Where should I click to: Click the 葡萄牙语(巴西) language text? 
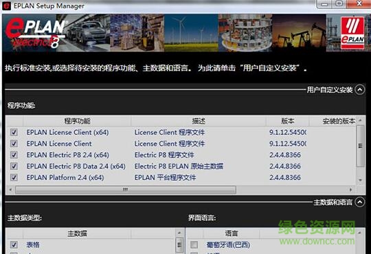pos(228,244)
